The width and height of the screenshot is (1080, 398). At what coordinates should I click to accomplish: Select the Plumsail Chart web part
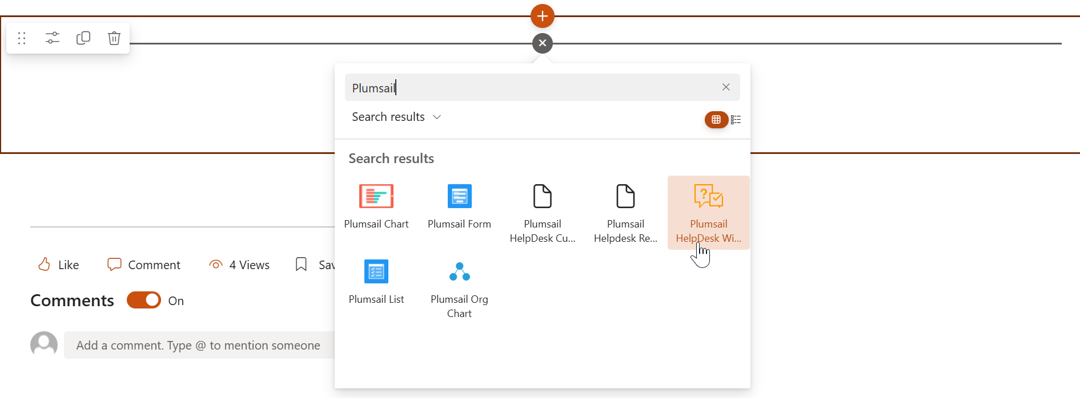click(x=376, y=208)
